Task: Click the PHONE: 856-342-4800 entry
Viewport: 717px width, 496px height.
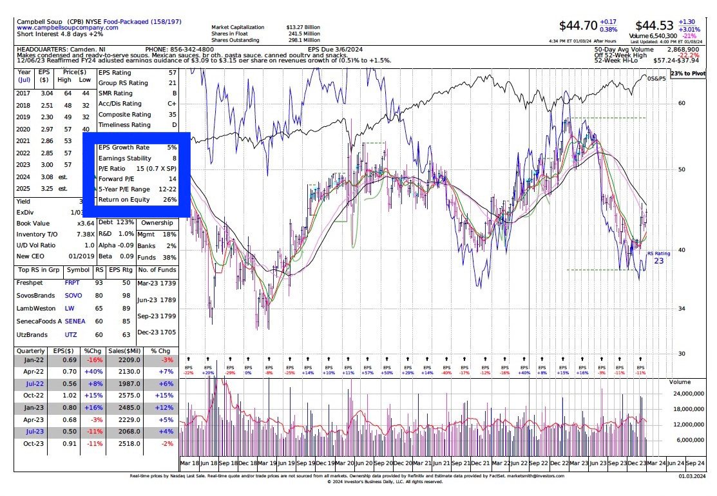Action: tap(179, 50)
